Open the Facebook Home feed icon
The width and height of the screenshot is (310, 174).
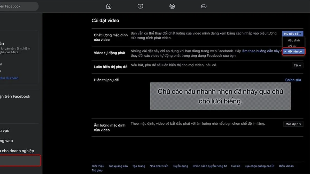pos(109,6)
